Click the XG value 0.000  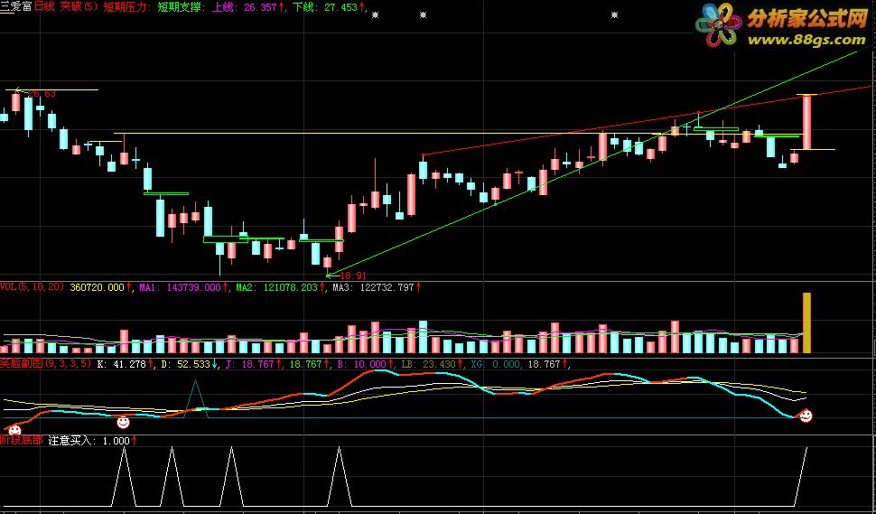[x=504, y=364]
